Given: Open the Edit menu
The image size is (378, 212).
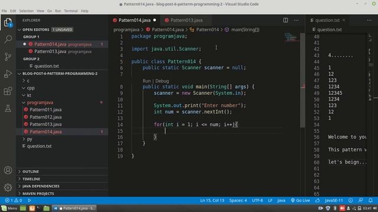Looking at the screenshot, I should click(13, 11).
